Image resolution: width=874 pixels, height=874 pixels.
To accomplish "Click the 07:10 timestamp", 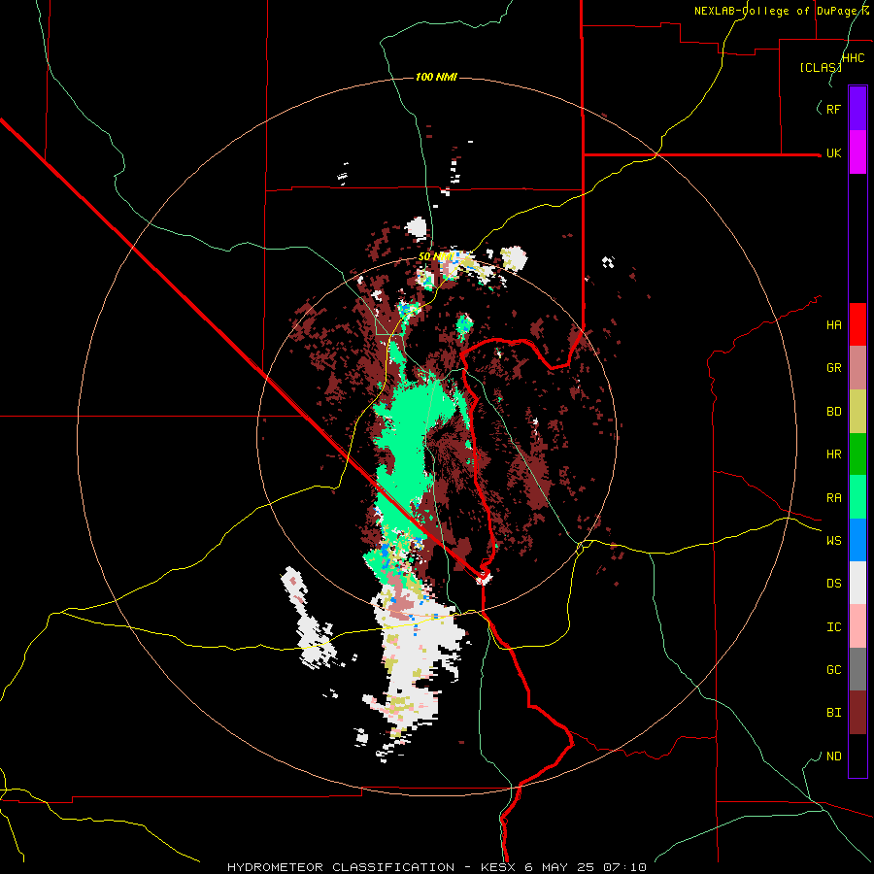I will tap(626, 867).
